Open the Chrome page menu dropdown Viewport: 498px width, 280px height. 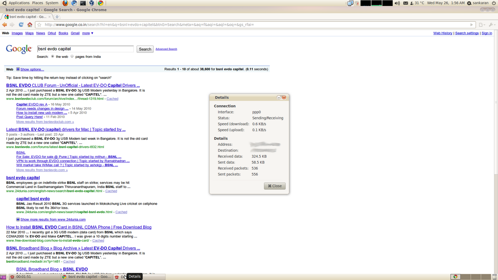point(482,25)
